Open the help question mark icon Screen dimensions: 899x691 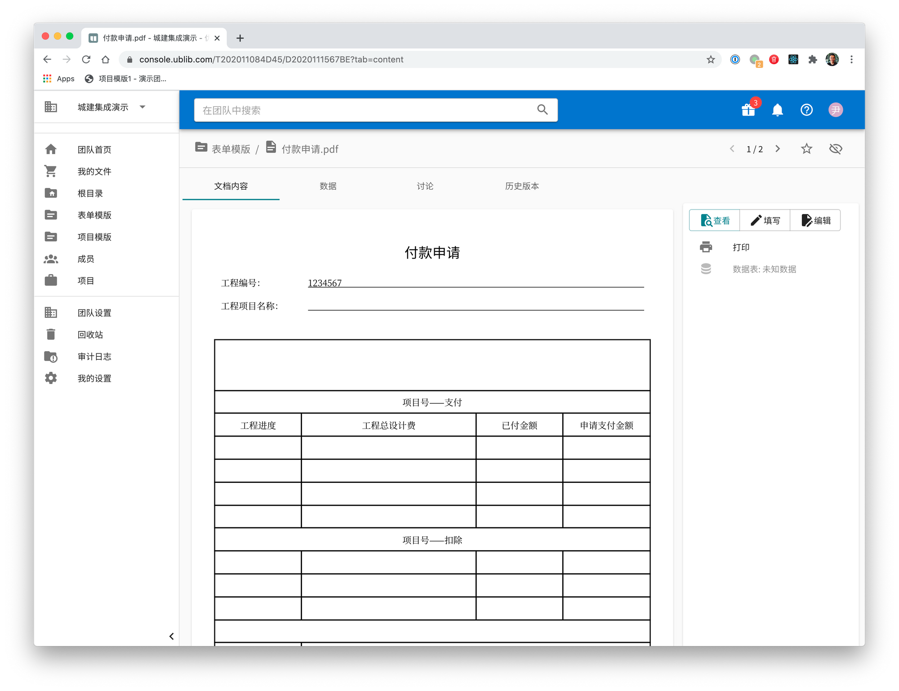click(x=806, y=110)
